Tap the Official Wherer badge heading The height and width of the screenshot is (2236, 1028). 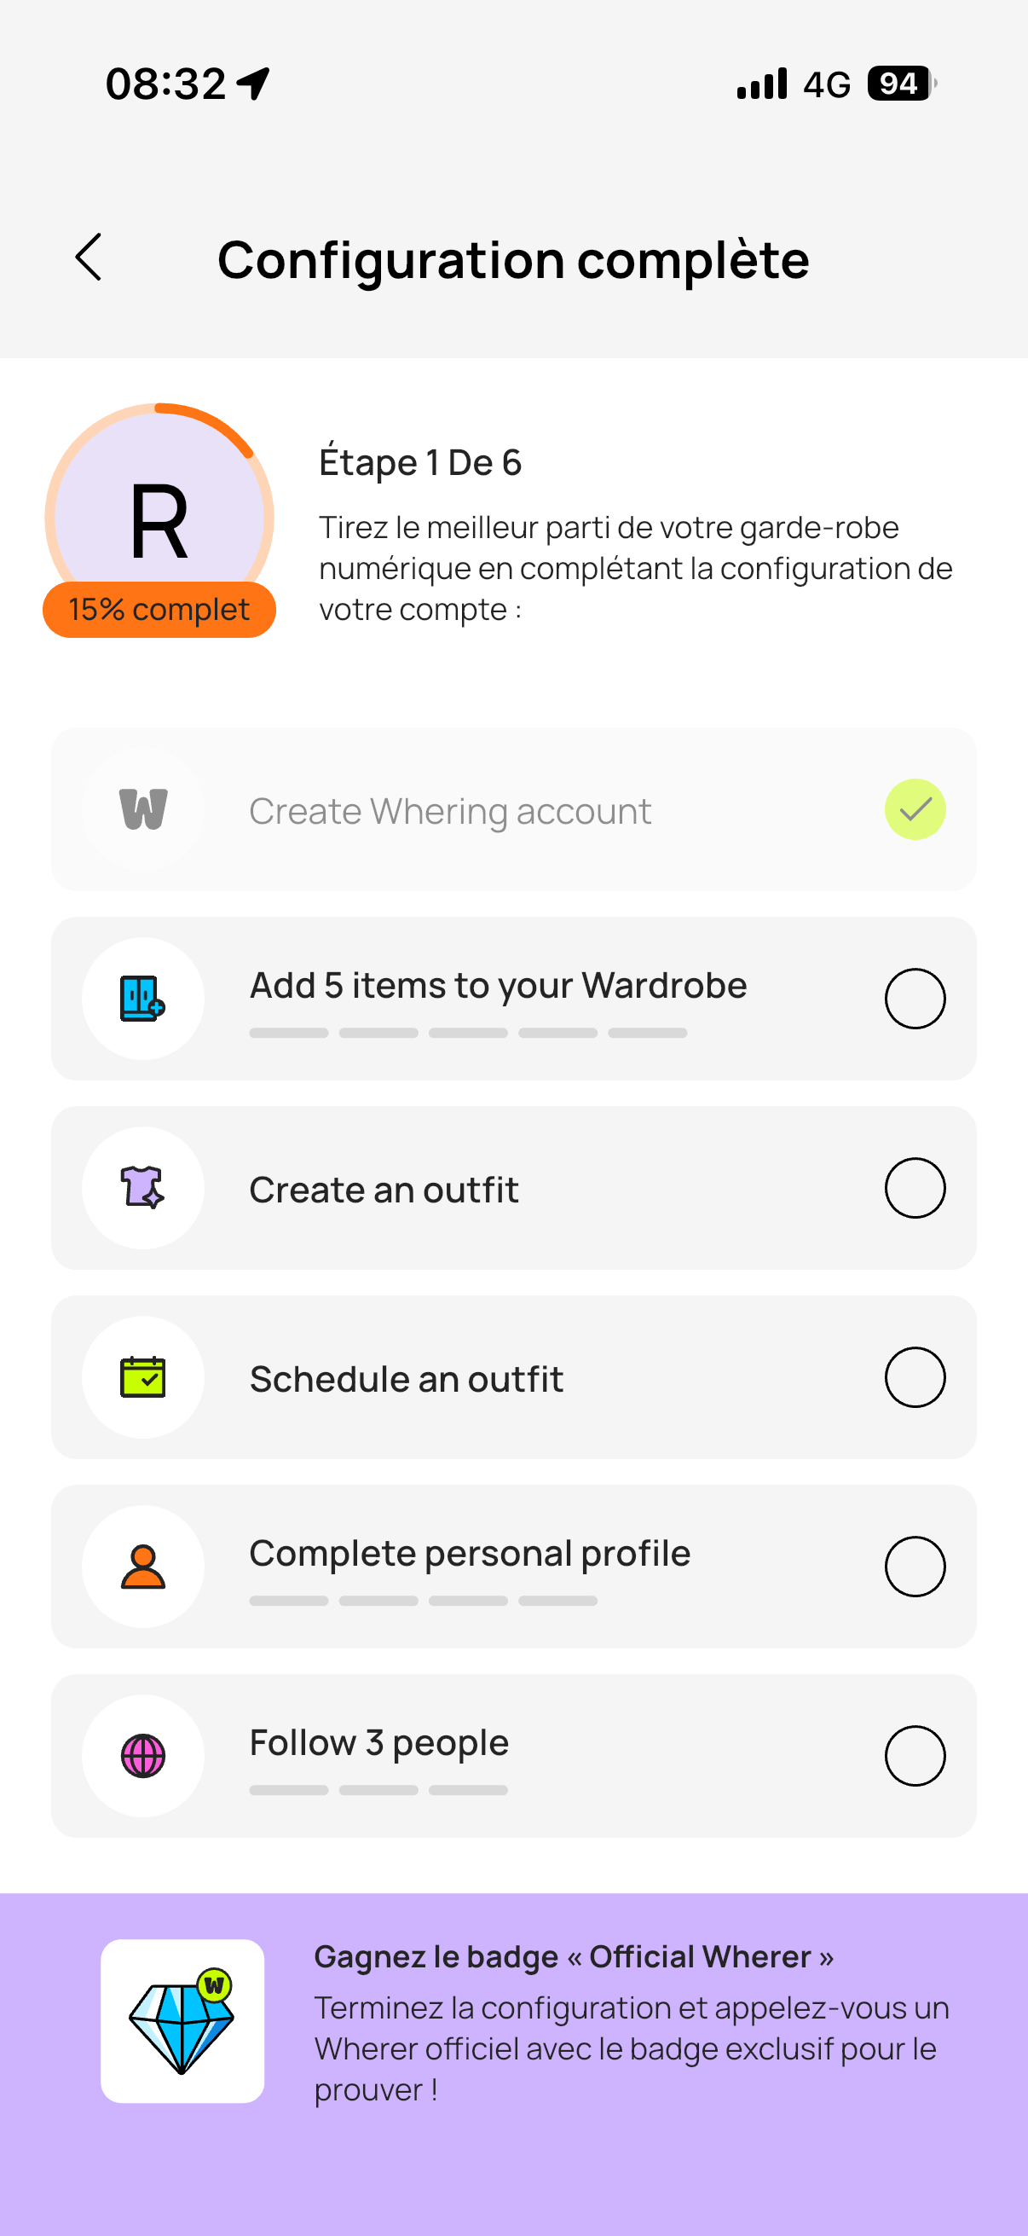pos(574,1956)
